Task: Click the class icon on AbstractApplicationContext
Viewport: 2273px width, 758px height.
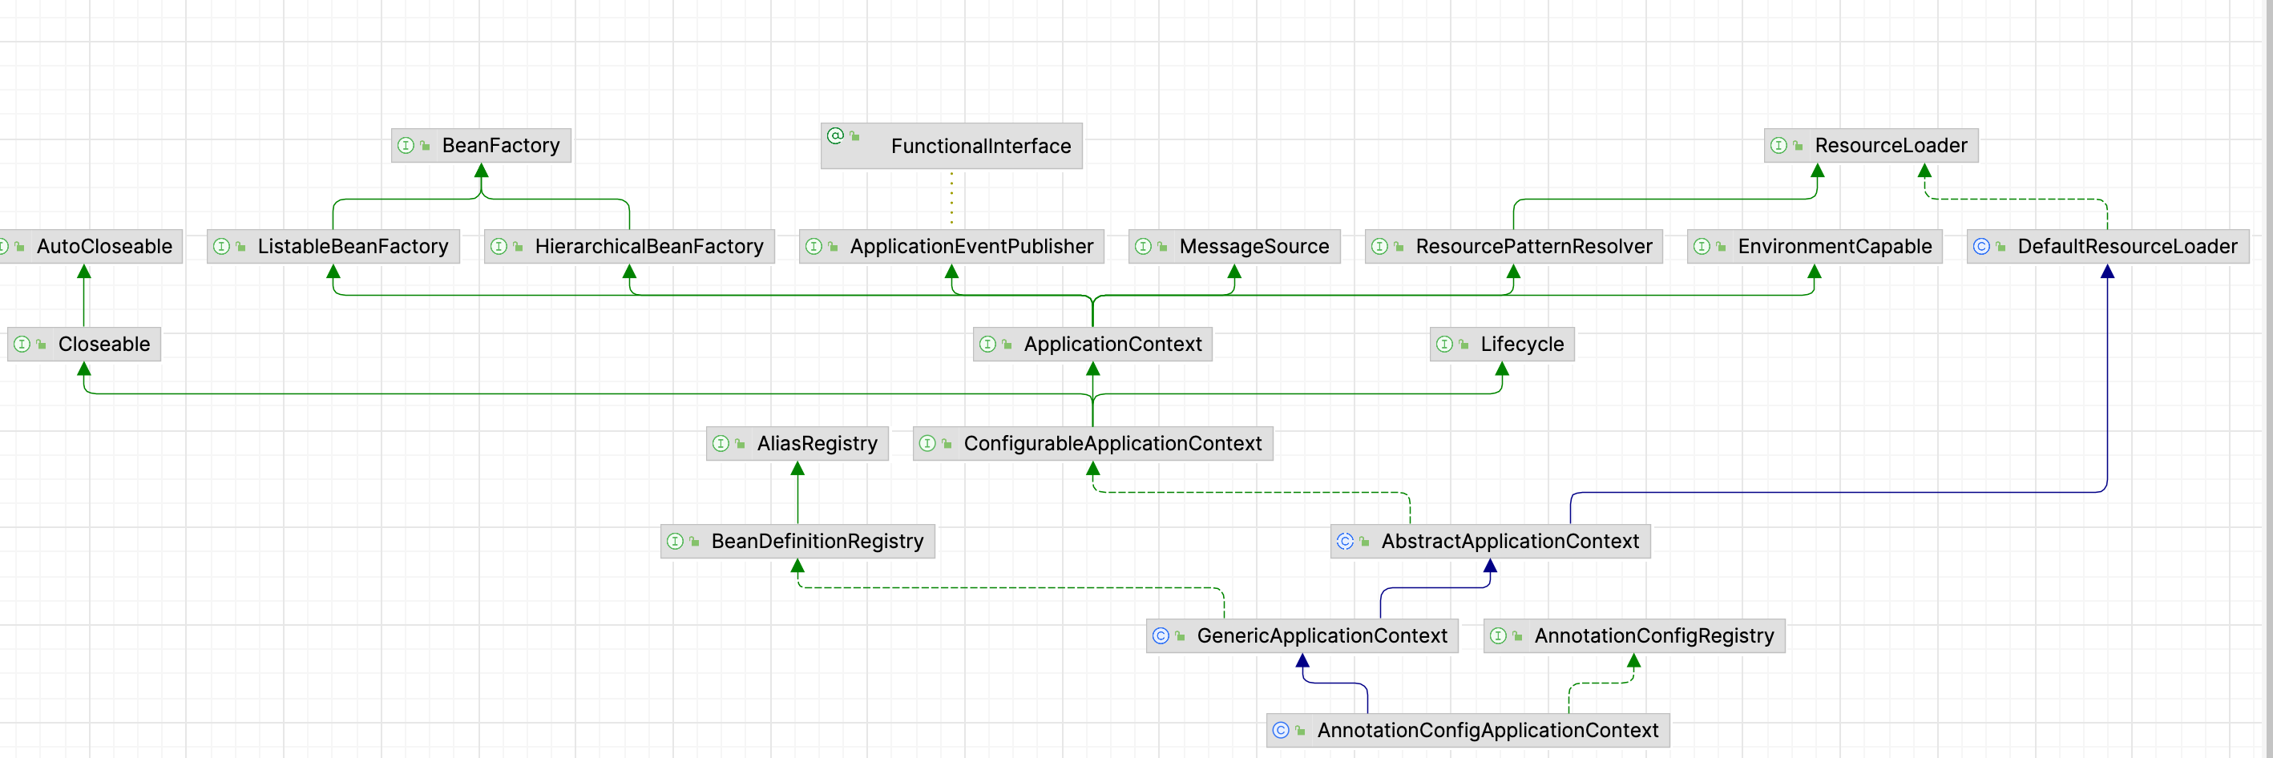Action: point(1346,541)
